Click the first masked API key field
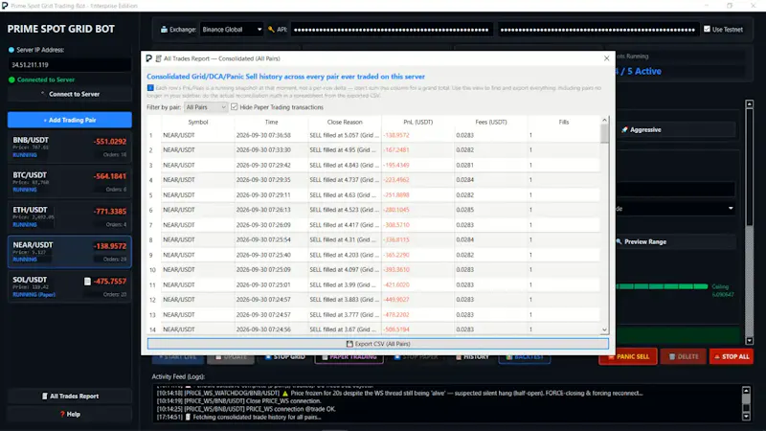The width and height of the screenshot is (766, 431). pos(391,30)
